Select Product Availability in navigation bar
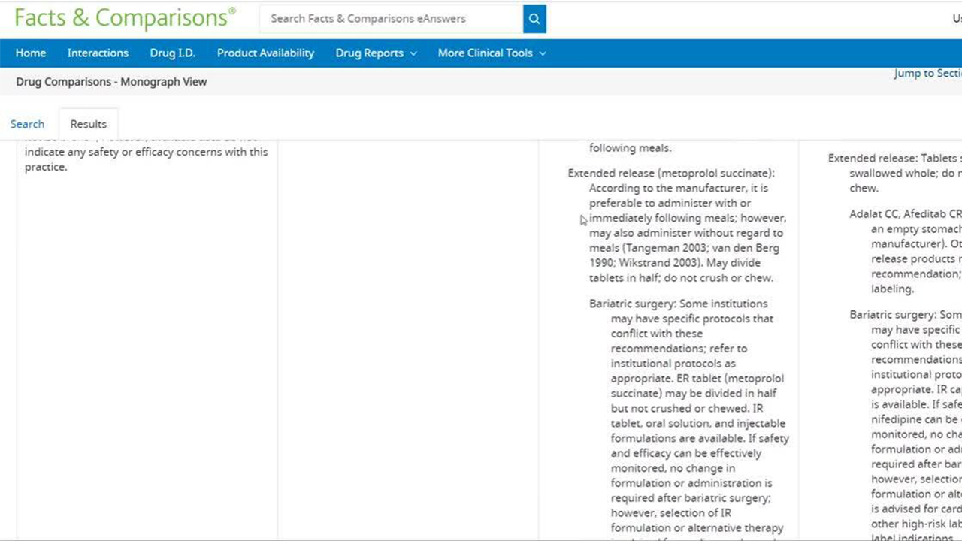 [x=265, y=53]
